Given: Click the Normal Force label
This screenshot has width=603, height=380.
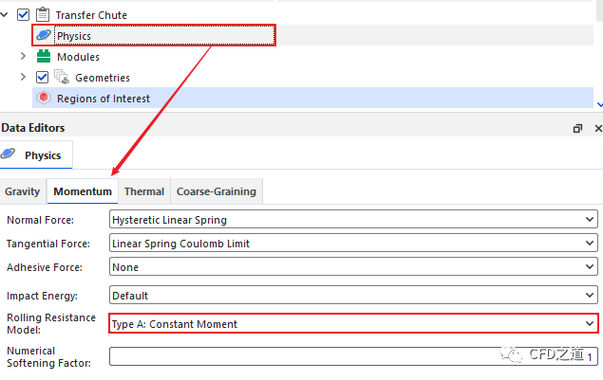Looking at the screenshot, I should pos(41,220).
